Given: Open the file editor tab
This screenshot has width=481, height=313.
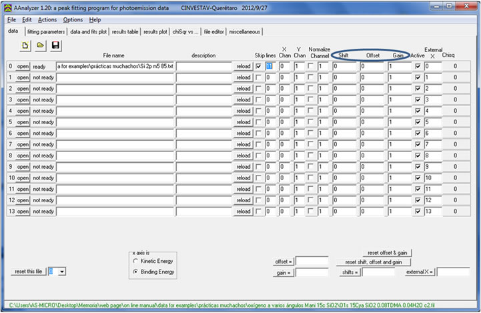Looking at the screenshot, I should (x=214, y=31).
